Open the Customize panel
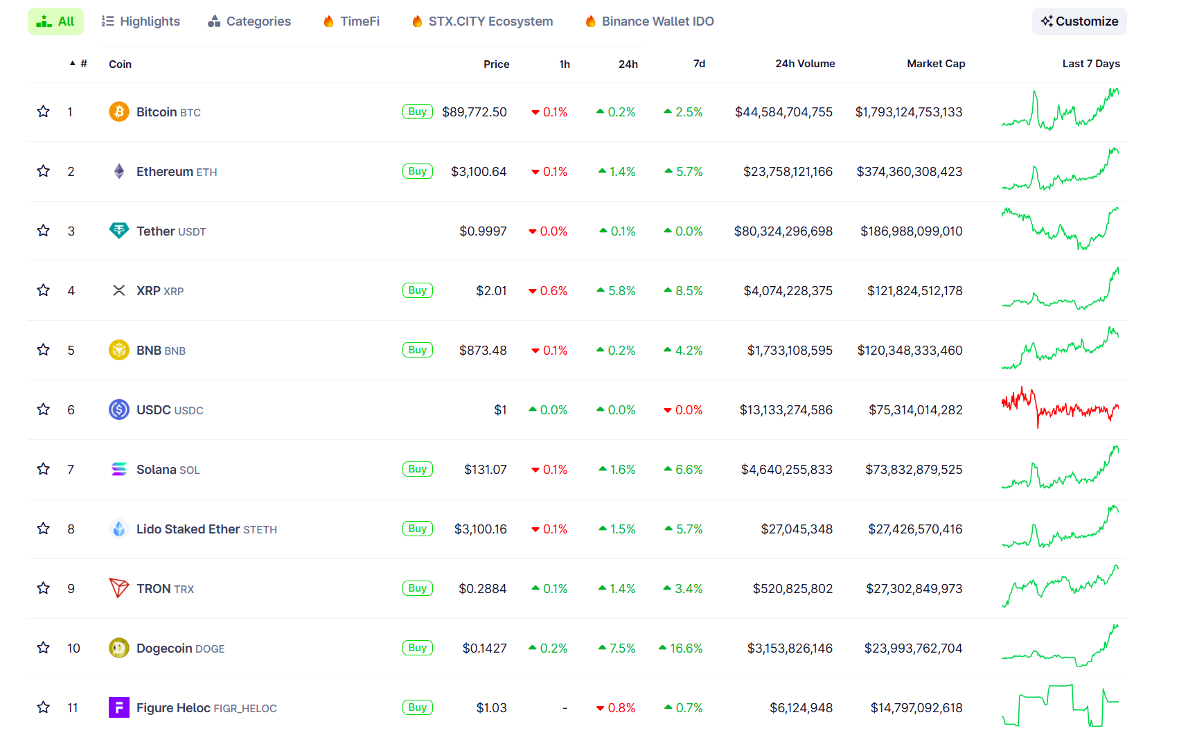The width and height of the screenshot is (1179, 733). [1079, 21]
